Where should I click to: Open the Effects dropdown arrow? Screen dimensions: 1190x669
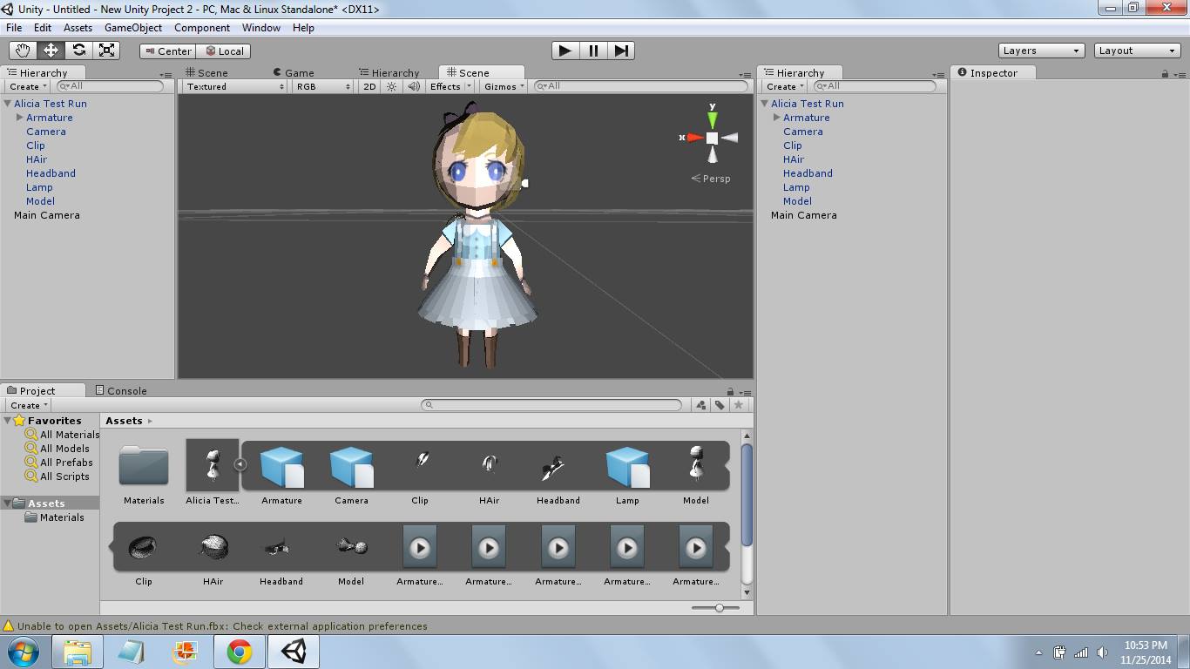[x=469, y=86]
